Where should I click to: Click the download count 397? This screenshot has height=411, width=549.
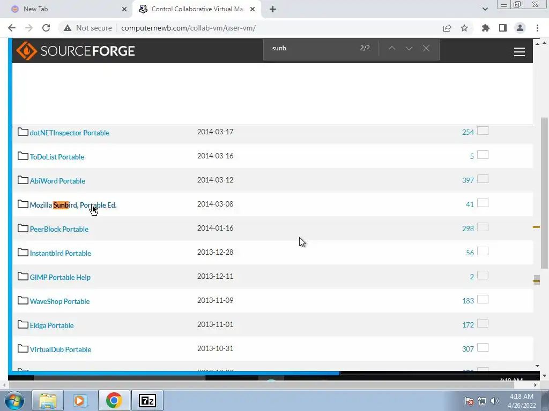(468, 181)
